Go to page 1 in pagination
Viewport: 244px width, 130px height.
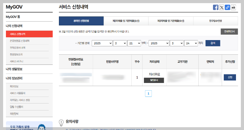pyautogui.click(x=148, y=93)
